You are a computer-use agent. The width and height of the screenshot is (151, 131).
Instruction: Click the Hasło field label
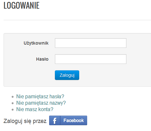(x=42, y=59)
